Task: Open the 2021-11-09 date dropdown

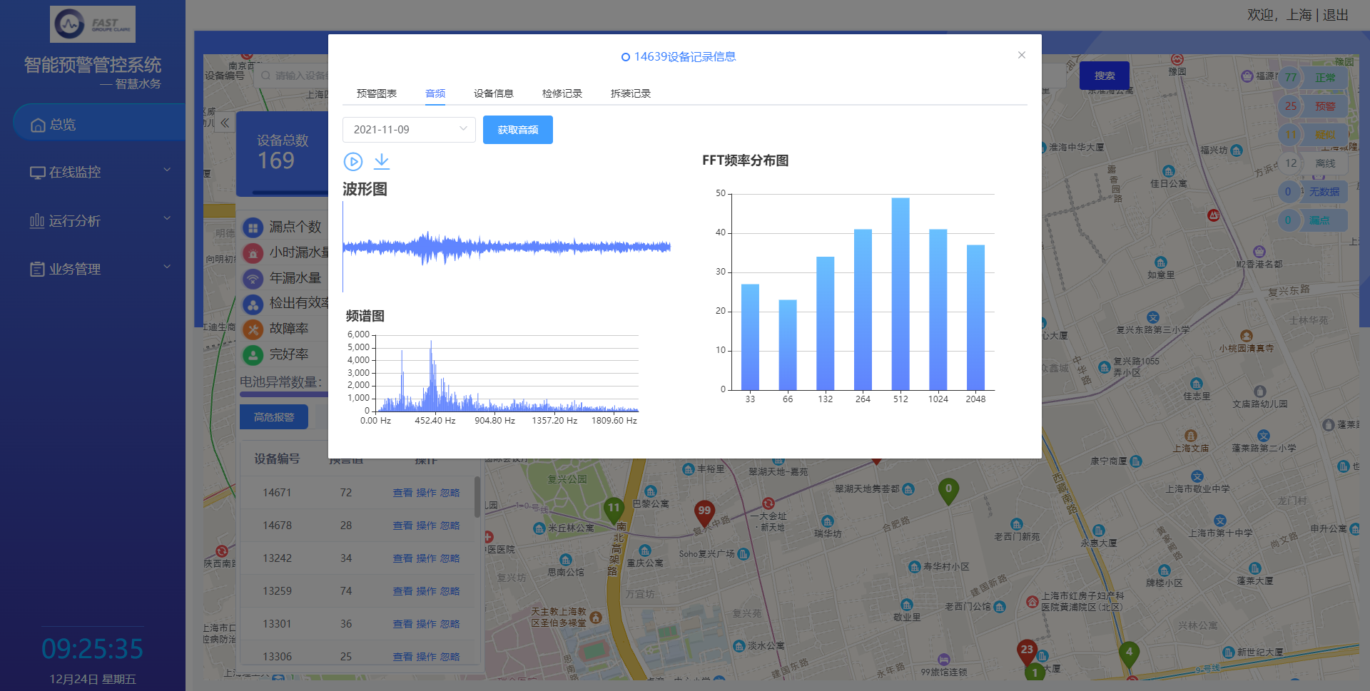Action: point(409,130)
